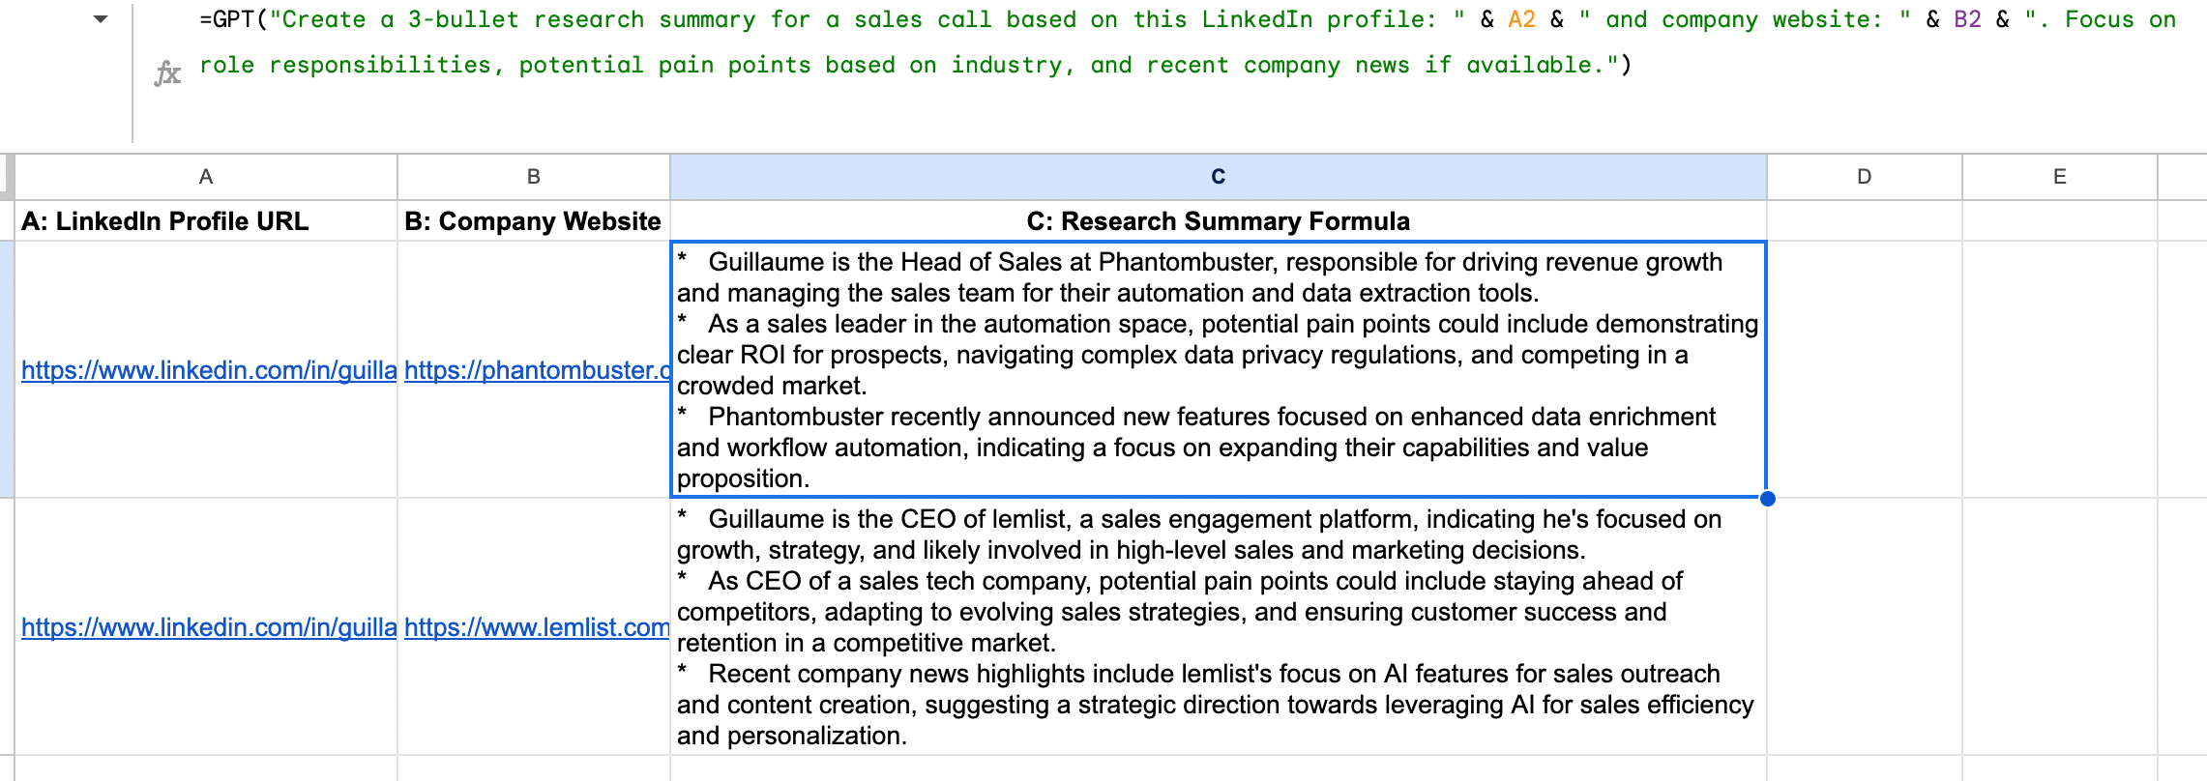Select the highlighted column C header
This screenshot has width=2207, height=781.
1218,177
